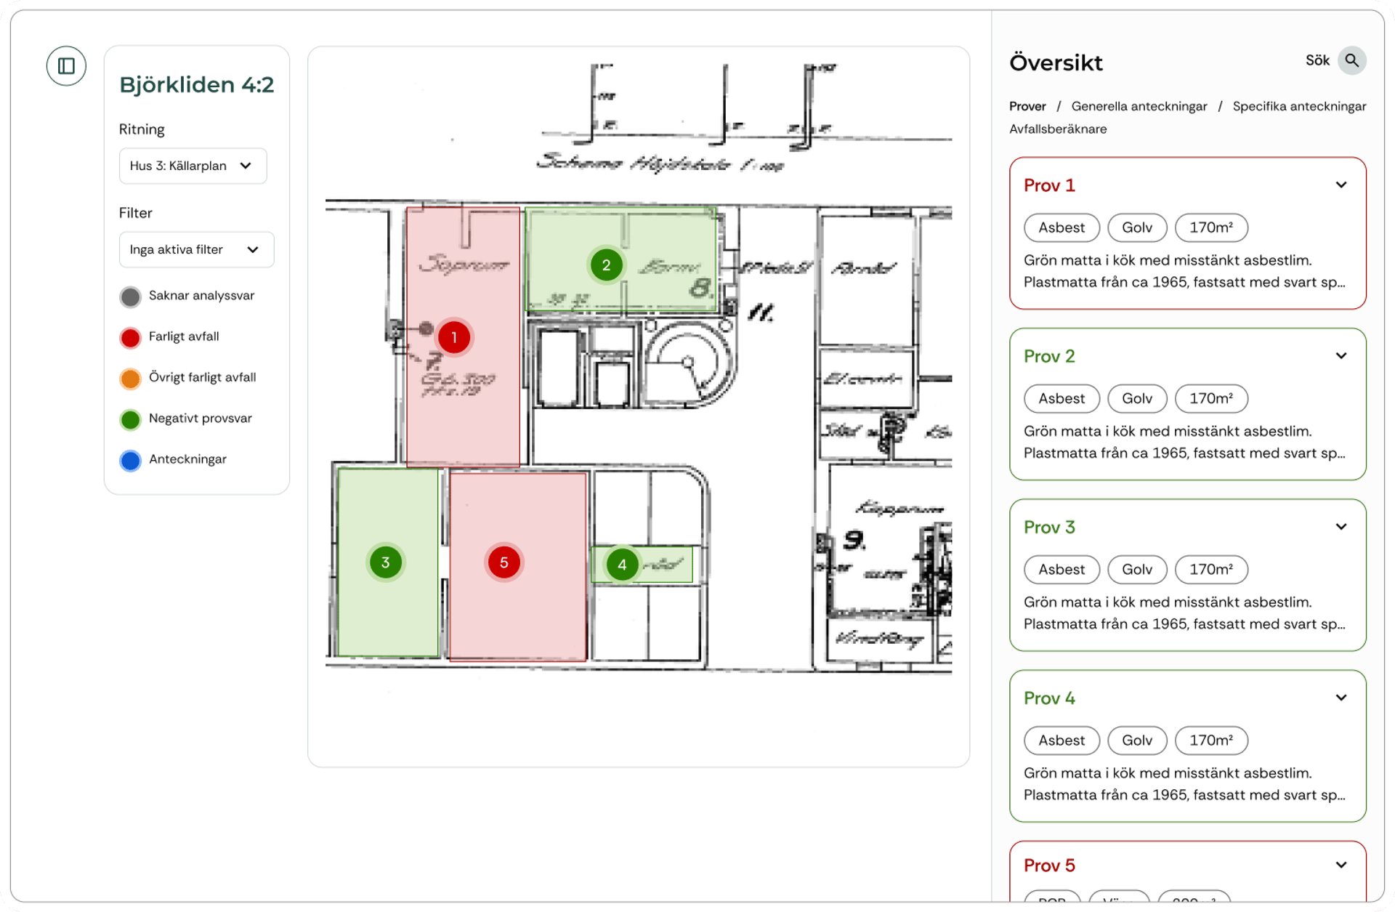The height and width of the screenshot is (912, 1395).
Task: Click the red Farligt avfall swatch
Action: point(131,337)
